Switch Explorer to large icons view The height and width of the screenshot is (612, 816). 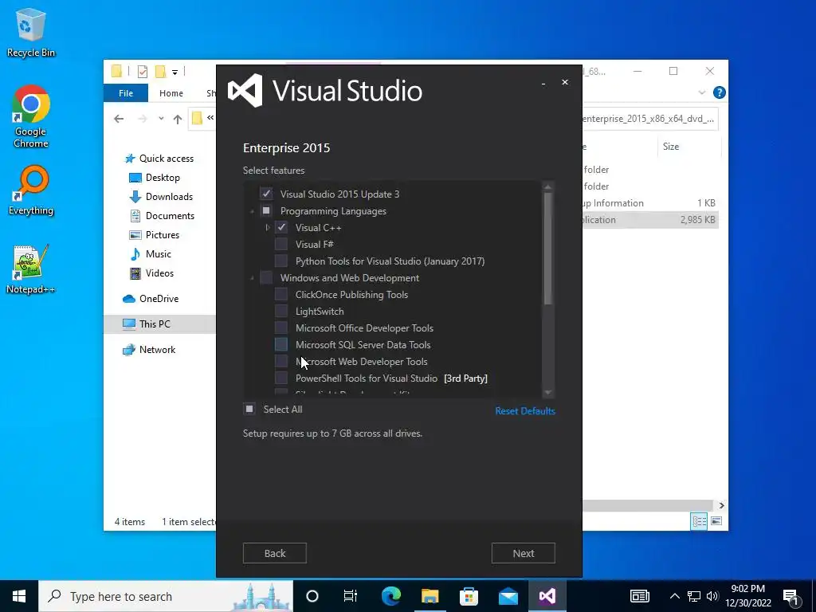coord(716,521)
